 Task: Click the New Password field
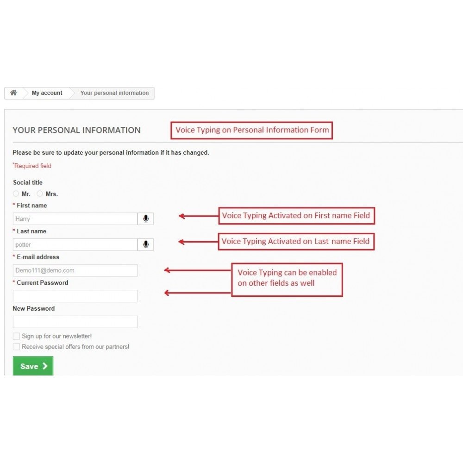(x=75, y=322)
